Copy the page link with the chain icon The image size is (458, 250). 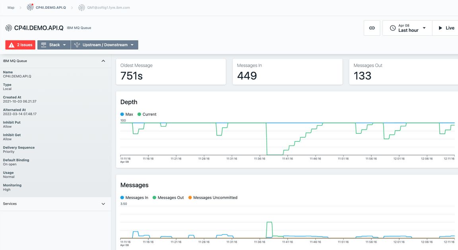click(x=372, y=28)
